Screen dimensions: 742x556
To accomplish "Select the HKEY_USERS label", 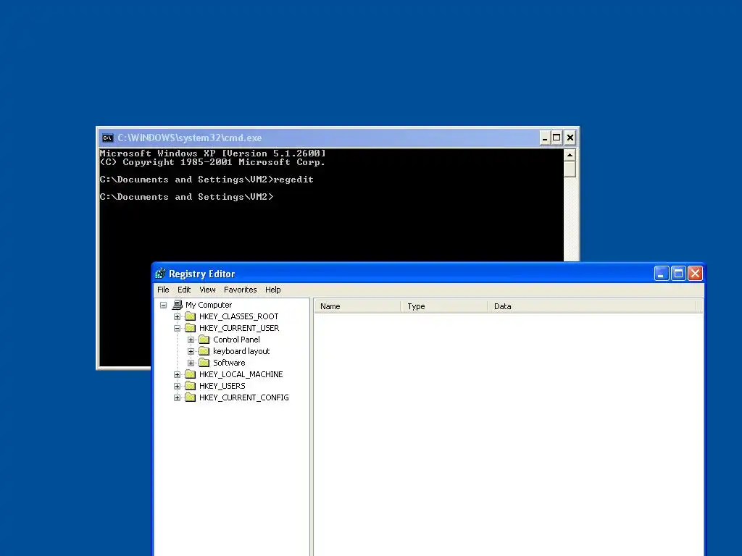I will (x=222, y=386).
